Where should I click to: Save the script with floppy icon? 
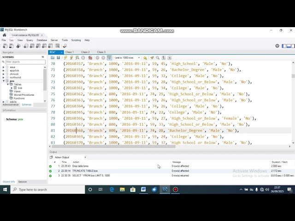click(x=59, y=58)
